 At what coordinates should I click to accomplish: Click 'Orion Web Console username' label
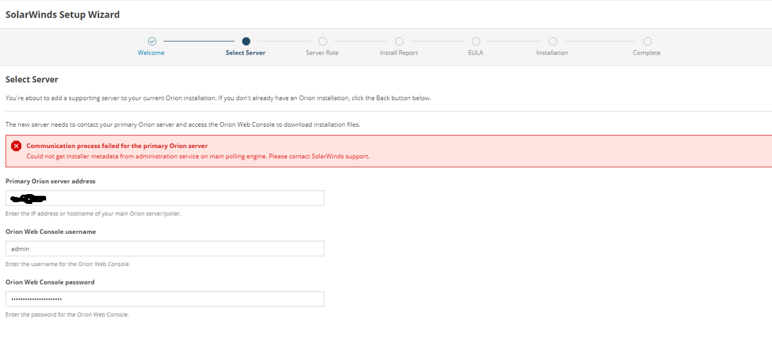click(51, 232)
